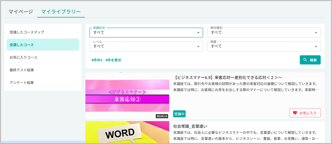The height and width of the screenshot is (144, 332).
Task: Select the マイライブラリー tab
Action: [x=61, y=12]
